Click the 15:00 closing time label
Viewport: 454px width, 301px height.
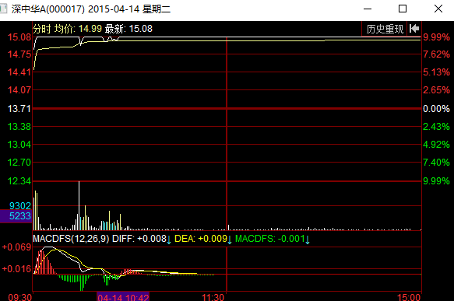pyautogui.click(x=409, y=297)
